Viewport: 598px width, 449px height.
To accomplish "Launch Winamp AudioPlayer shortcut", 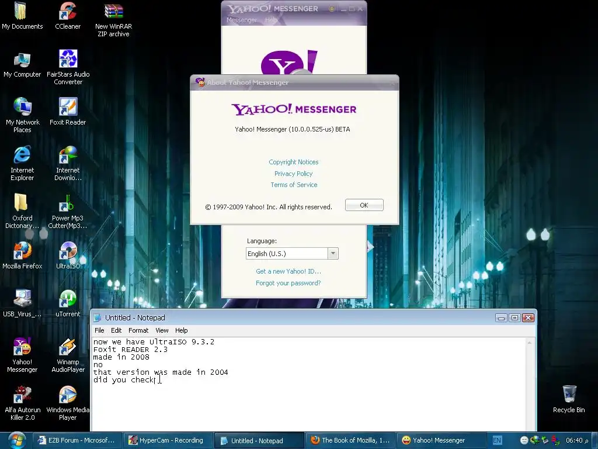I will (x=68, y=355).
